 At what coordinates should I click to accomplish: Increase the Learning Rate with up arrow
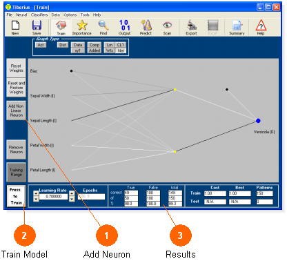(x=36, y=193)
